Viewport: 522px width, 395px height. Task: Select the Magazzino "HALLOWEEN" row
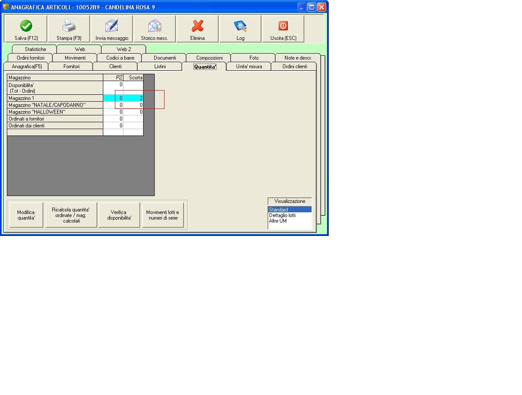click(75, 112)
